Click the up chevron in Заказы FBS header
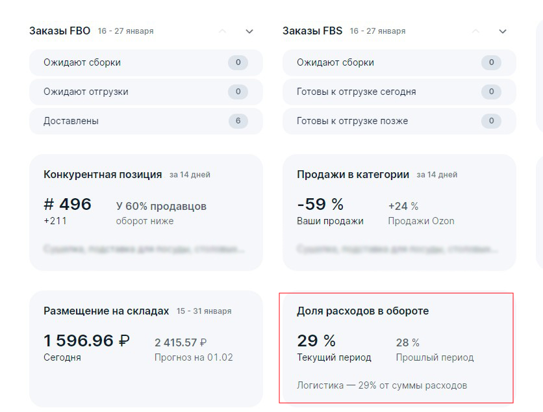543x412 pixels. click(x=475, y=31)
